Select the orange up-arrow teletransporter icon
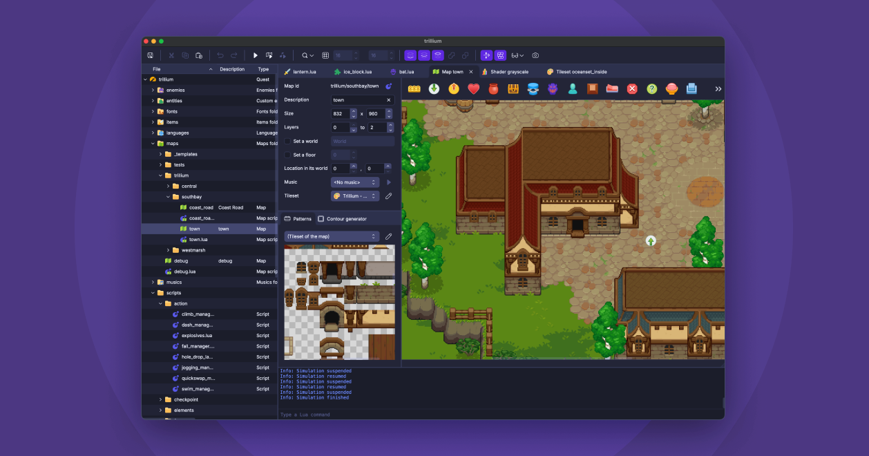Viewport: 869px width, 456px height. pyautogui.click(x=454, y=88)
